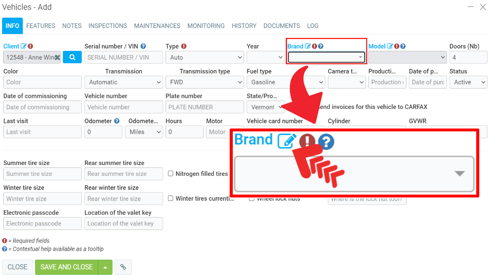Open the Status dropdown set to Active
Image resolution: width=489 pixels, height=276 pixels.
468,82
